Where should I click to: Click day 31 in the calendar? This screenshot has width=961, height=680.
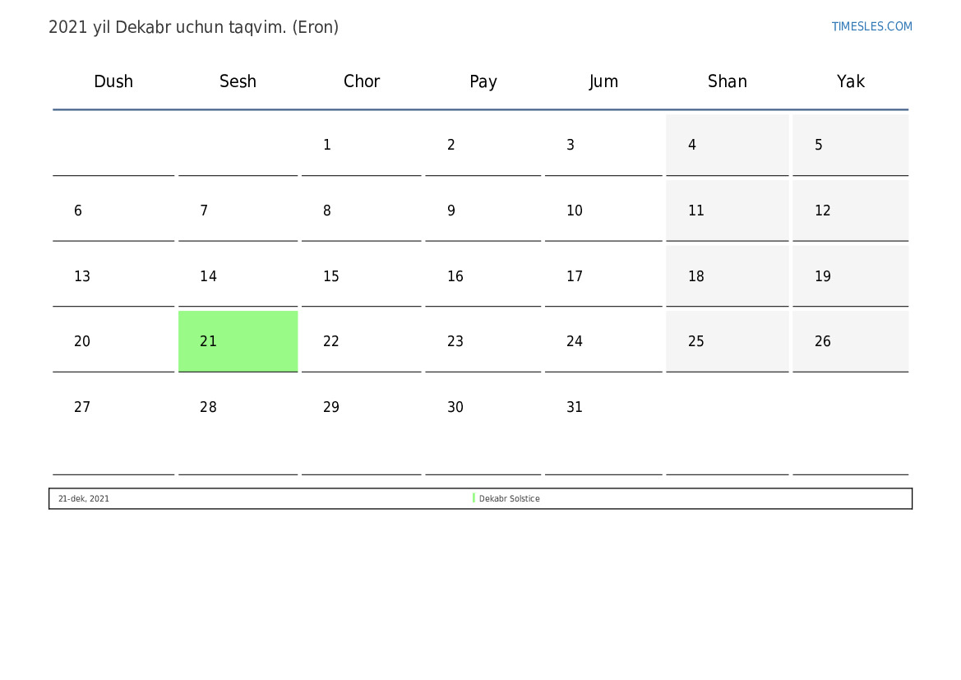(x=575, y=407)
